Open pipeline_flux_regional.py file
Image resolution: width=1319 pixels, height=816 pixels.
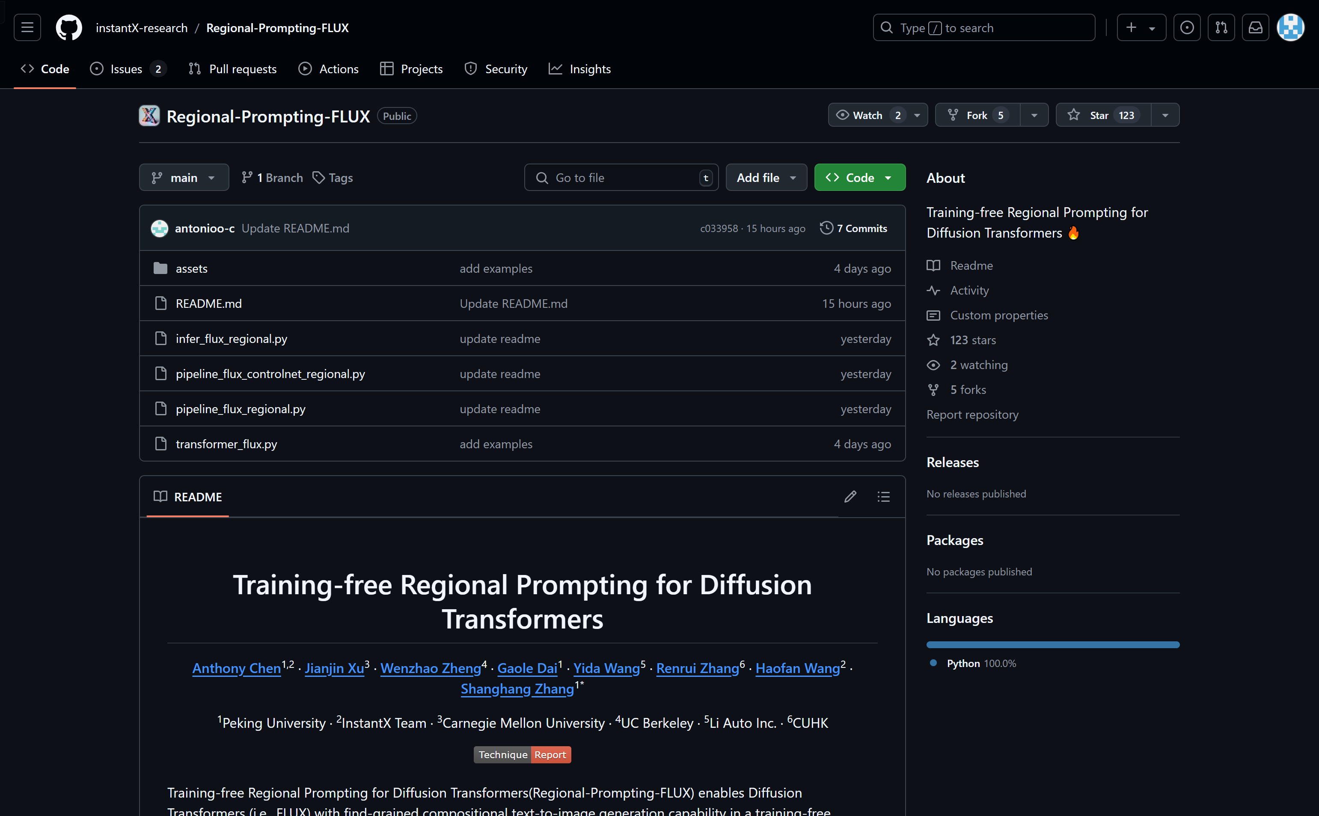point(241,408)
